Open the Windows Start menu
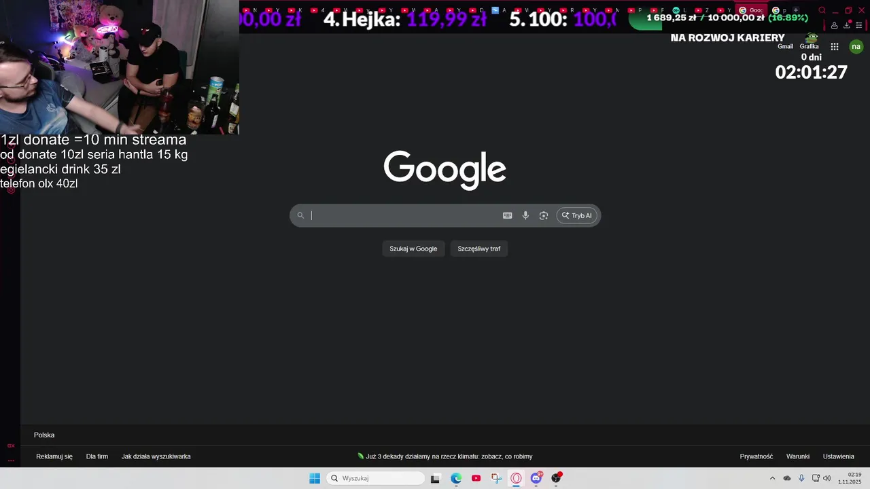 (315, 478)
